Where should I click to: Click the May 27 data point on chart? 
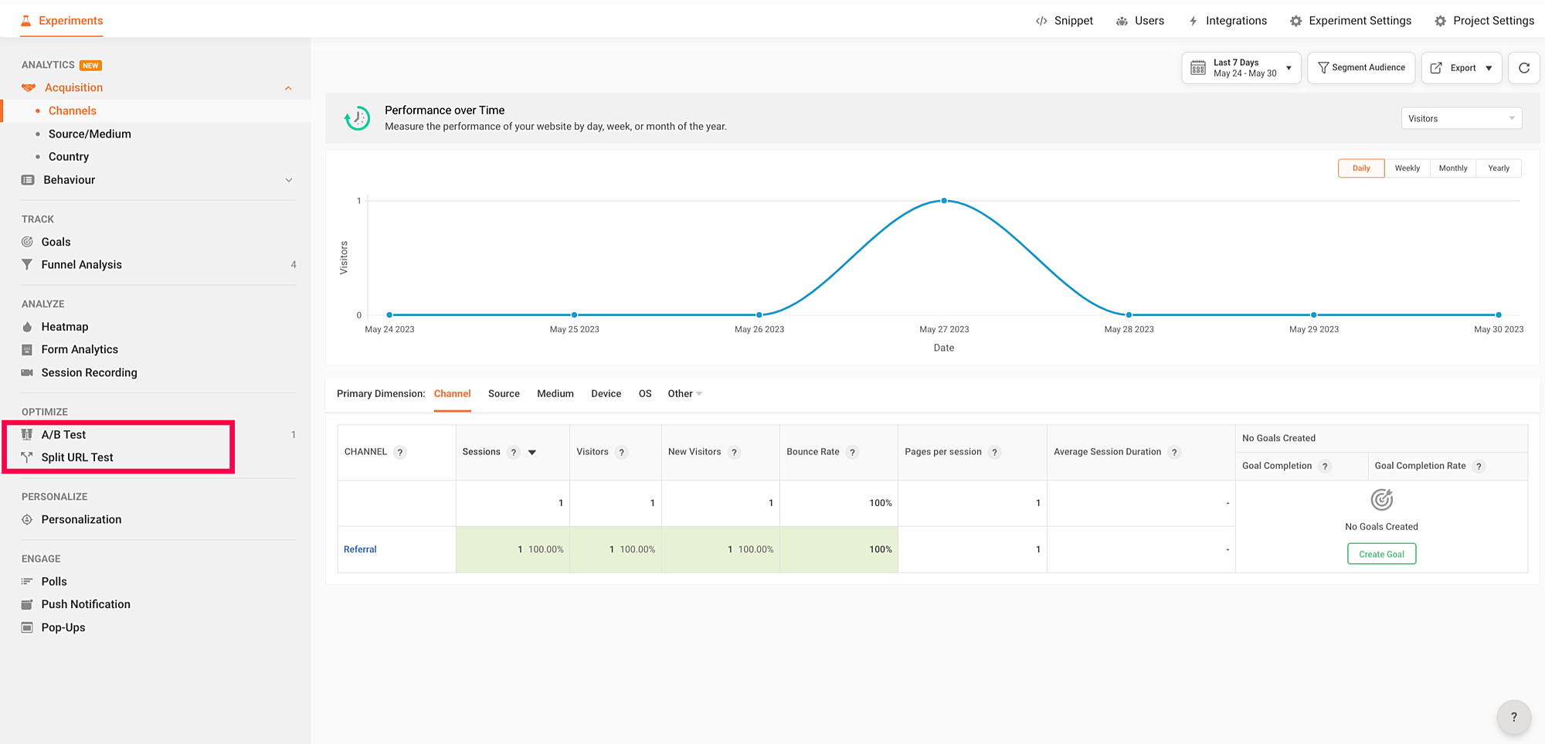(x=944, y=201)
